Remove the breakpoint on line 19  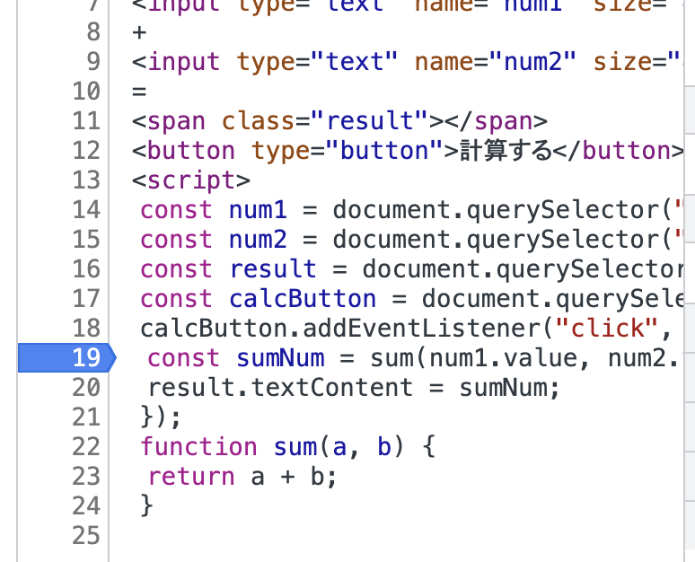click(x=66, y=357)
